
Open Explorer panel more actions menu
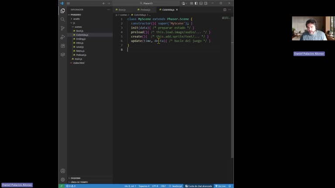[109, 10]
